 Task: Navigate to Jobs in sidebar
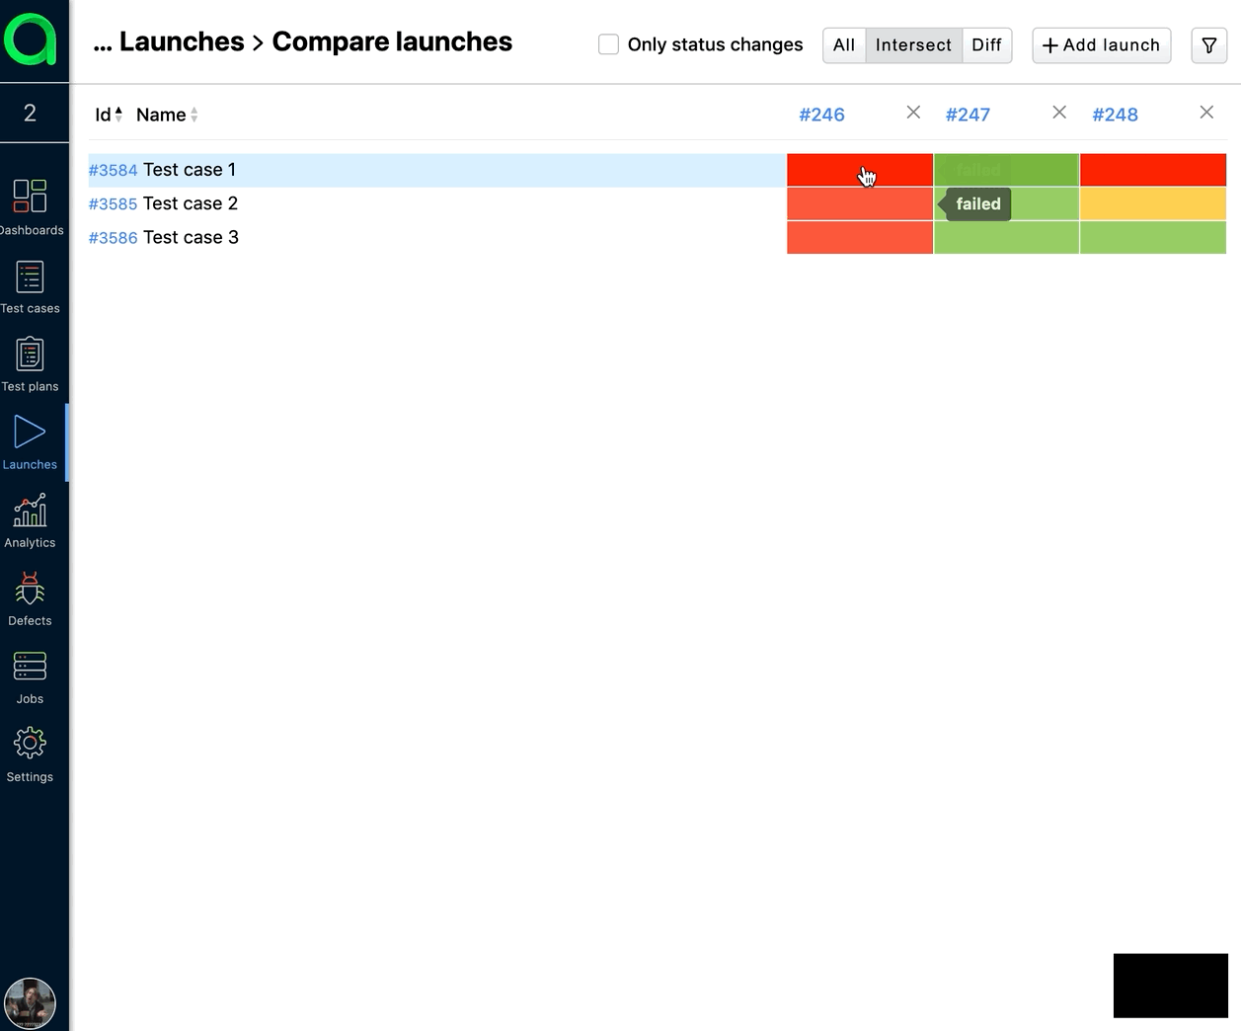tap(30, 668)
